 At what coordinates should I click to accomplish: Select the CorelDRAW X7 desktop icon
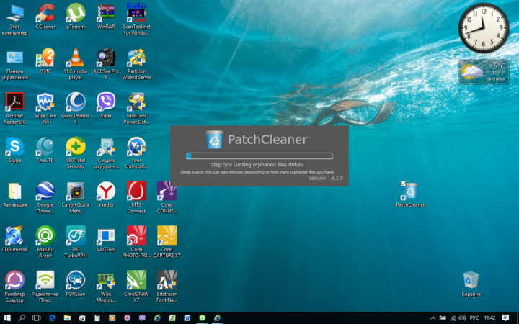(136, 287)
